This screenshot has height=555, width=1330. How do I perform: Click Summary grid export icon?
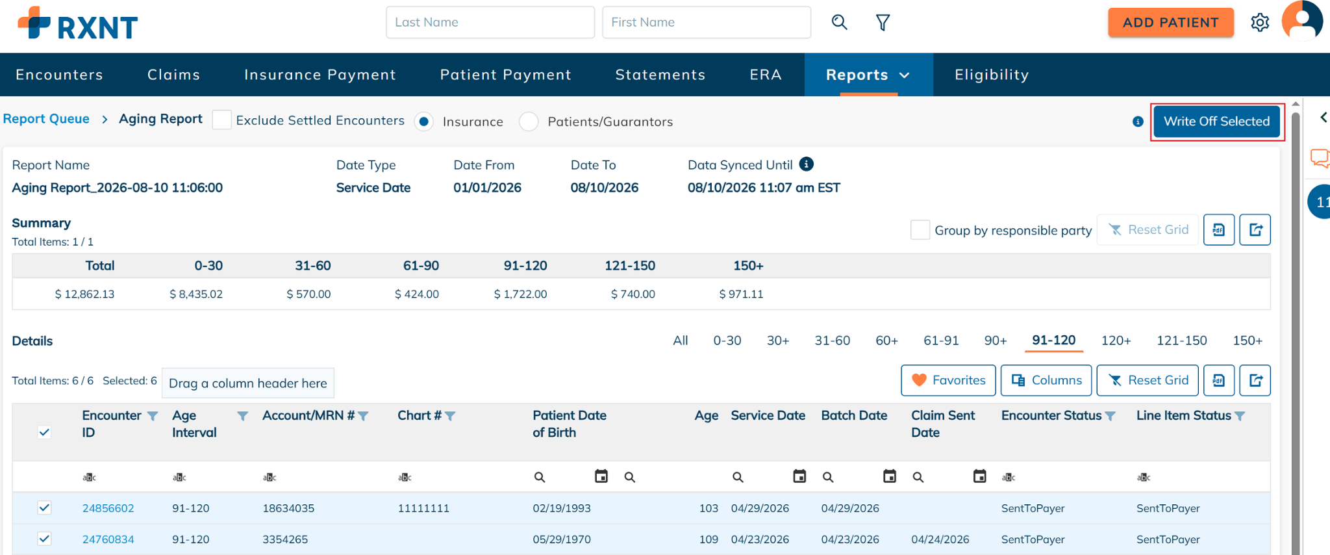point(1255,229)
